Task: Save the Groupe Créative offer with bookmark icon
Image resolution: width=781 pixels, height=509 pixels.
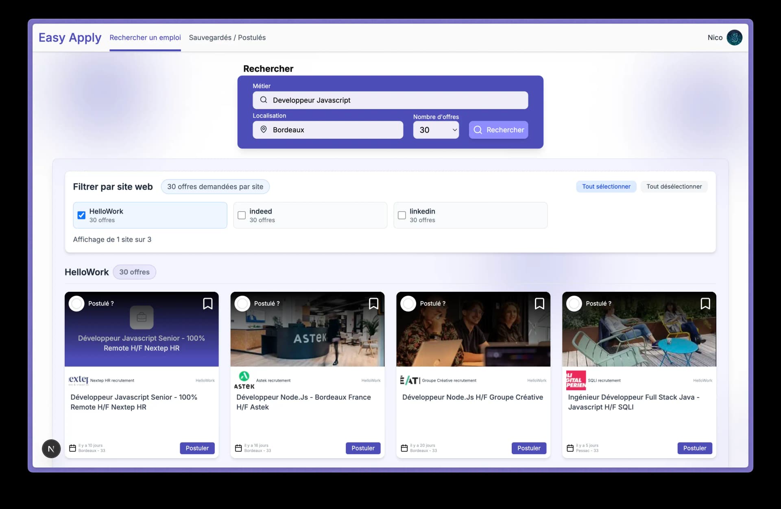Action: 539,304
